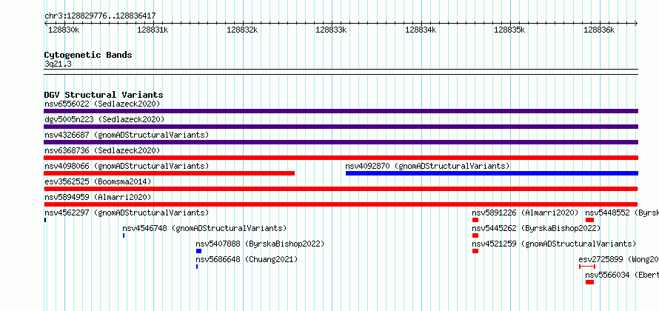Click the nsv5891226 (Almarri2020) label

click(525, 213)
